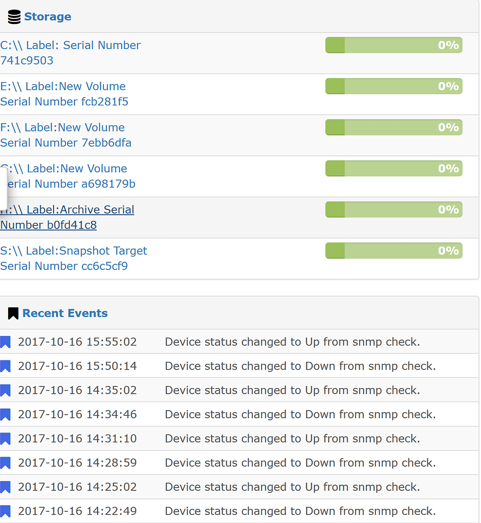Click the Storage panel database icon

13,16
